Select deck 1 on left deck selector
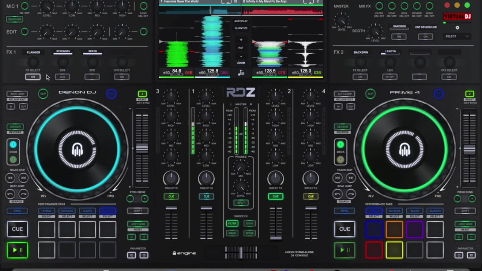The width and height of the screenshot is (482, 271). [x=13, y=145]
